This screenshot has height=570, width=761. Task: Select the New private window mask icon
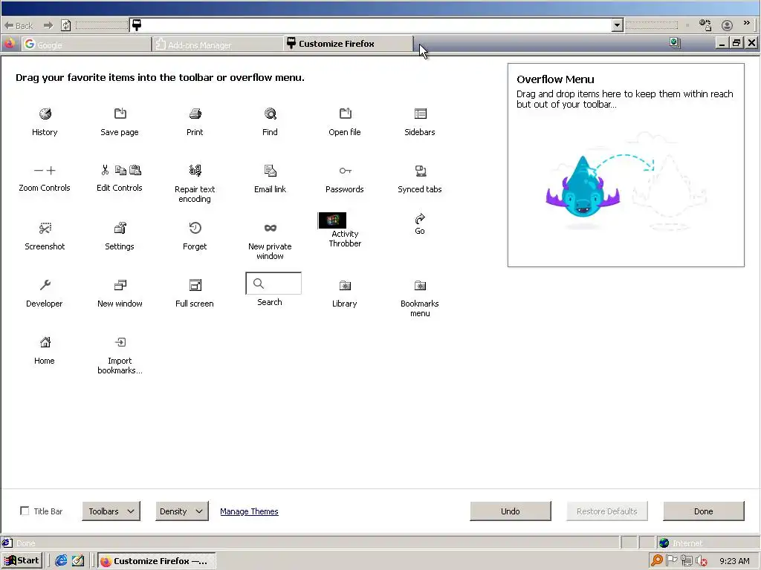tap(271, 228)
